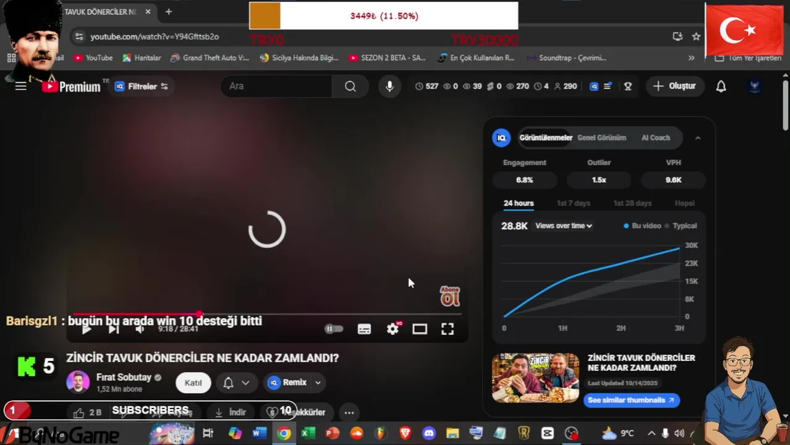Screen dimensions: 790x445
Task: Open the Views over time dropdown
Action: click(x=563, y=226)
